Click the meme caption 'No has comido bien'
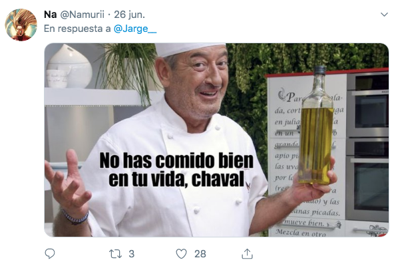 coord(176,160)
